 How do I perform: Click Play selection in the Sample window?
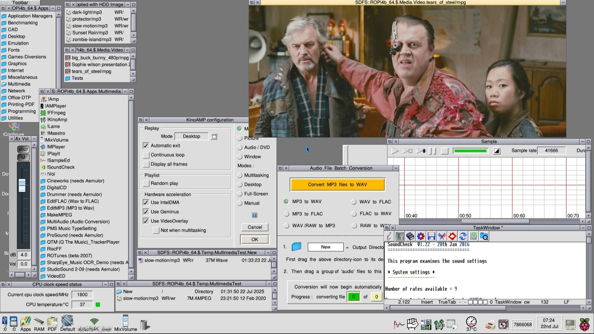(x=408, y=151)
